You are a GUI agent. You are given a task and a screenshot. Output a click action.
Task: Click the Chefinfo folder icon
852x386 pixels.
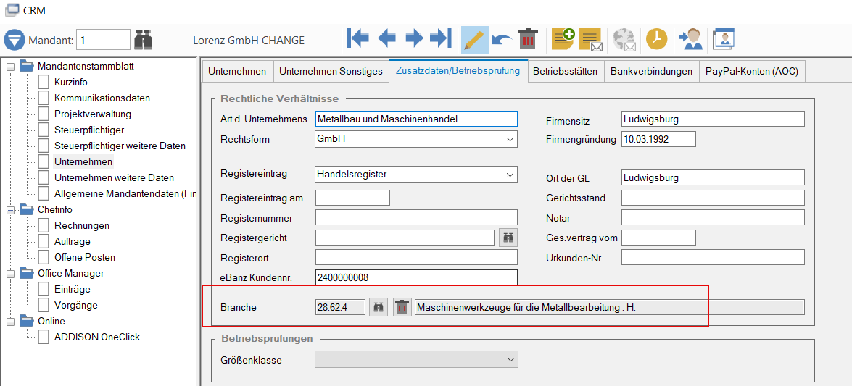click(27, 209)
